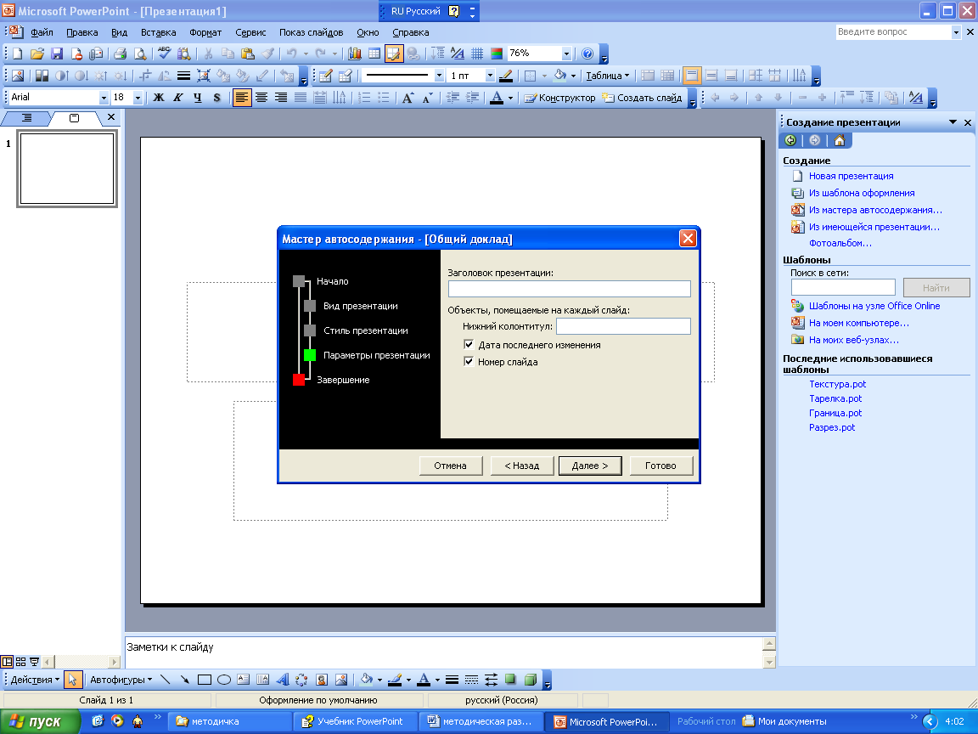Print using the printer icon
The height and width of the screenshot is (734, 978).
tap(121, 54)
